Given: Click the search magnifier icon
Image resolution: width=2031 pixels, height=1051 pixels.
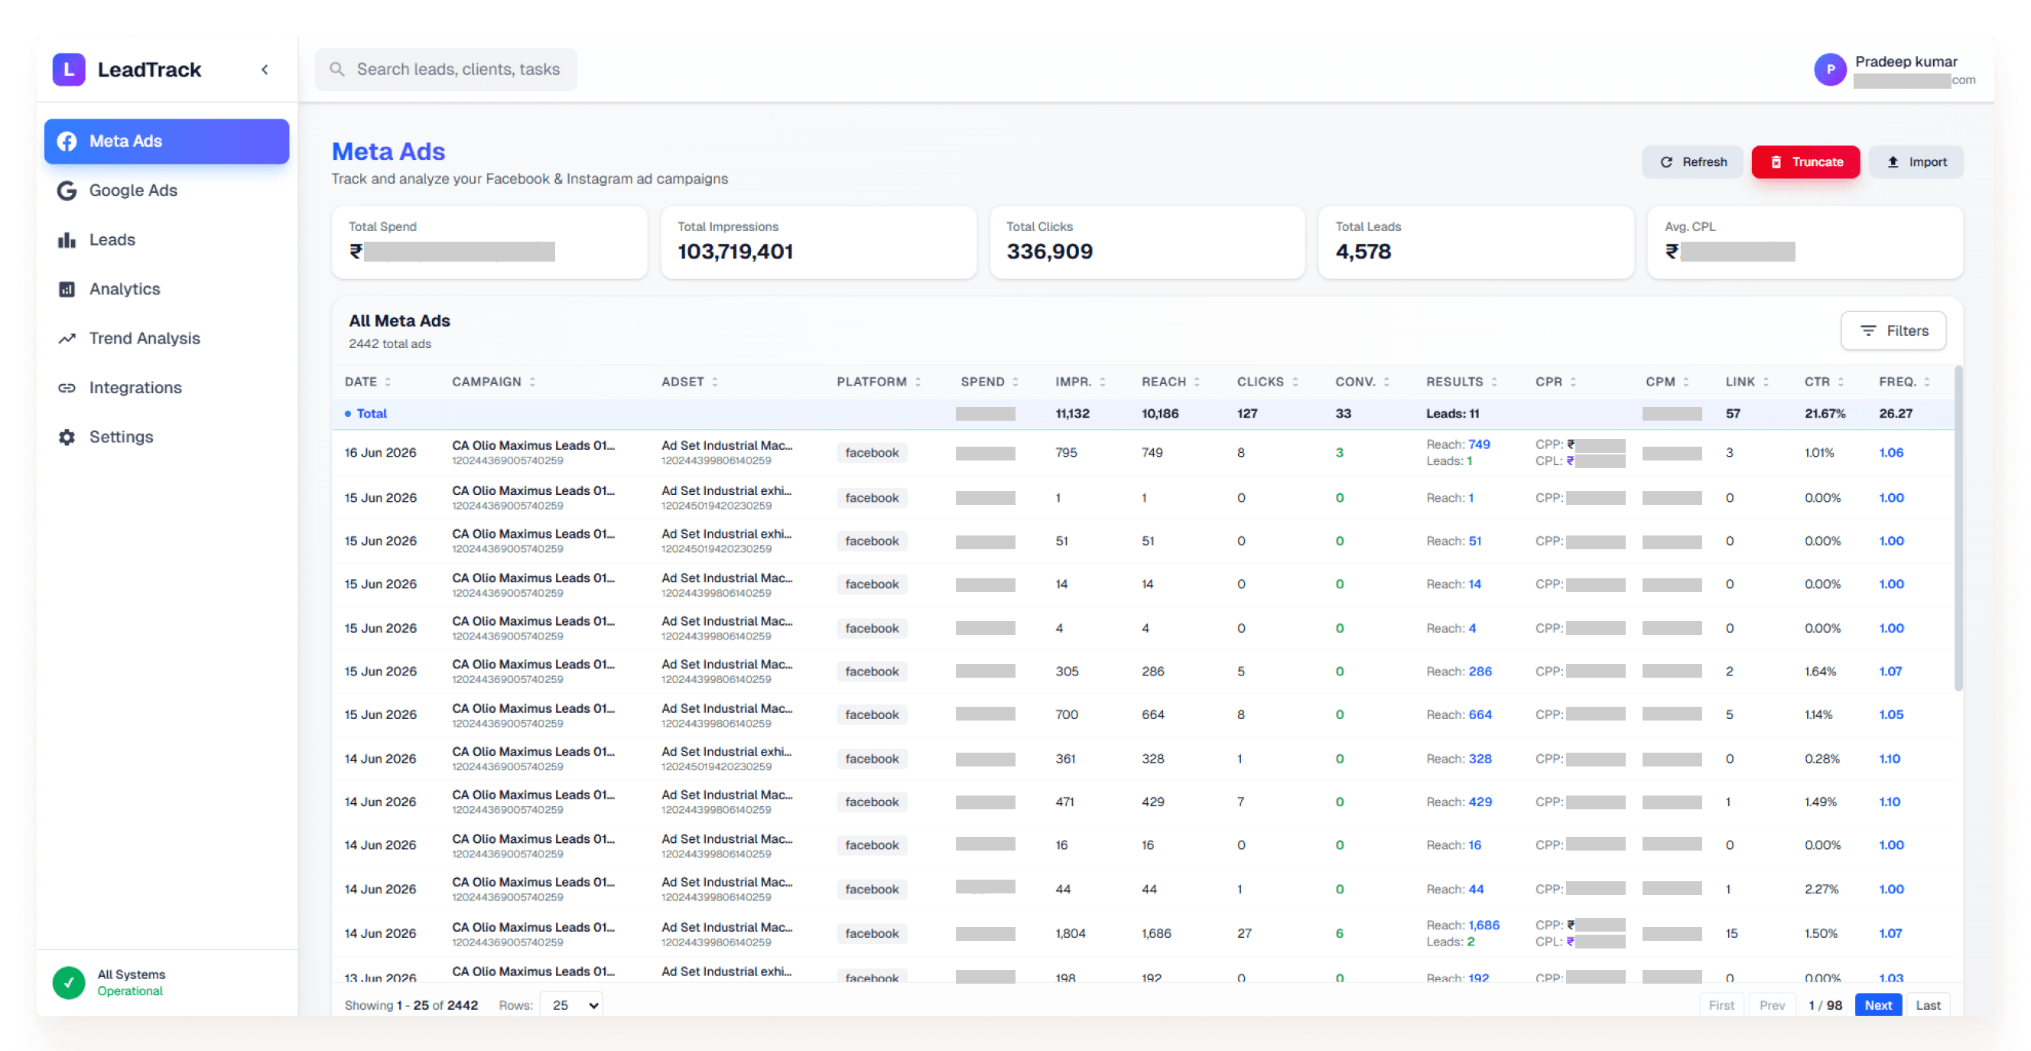Looking at the screenshot, I should [336, 70].
